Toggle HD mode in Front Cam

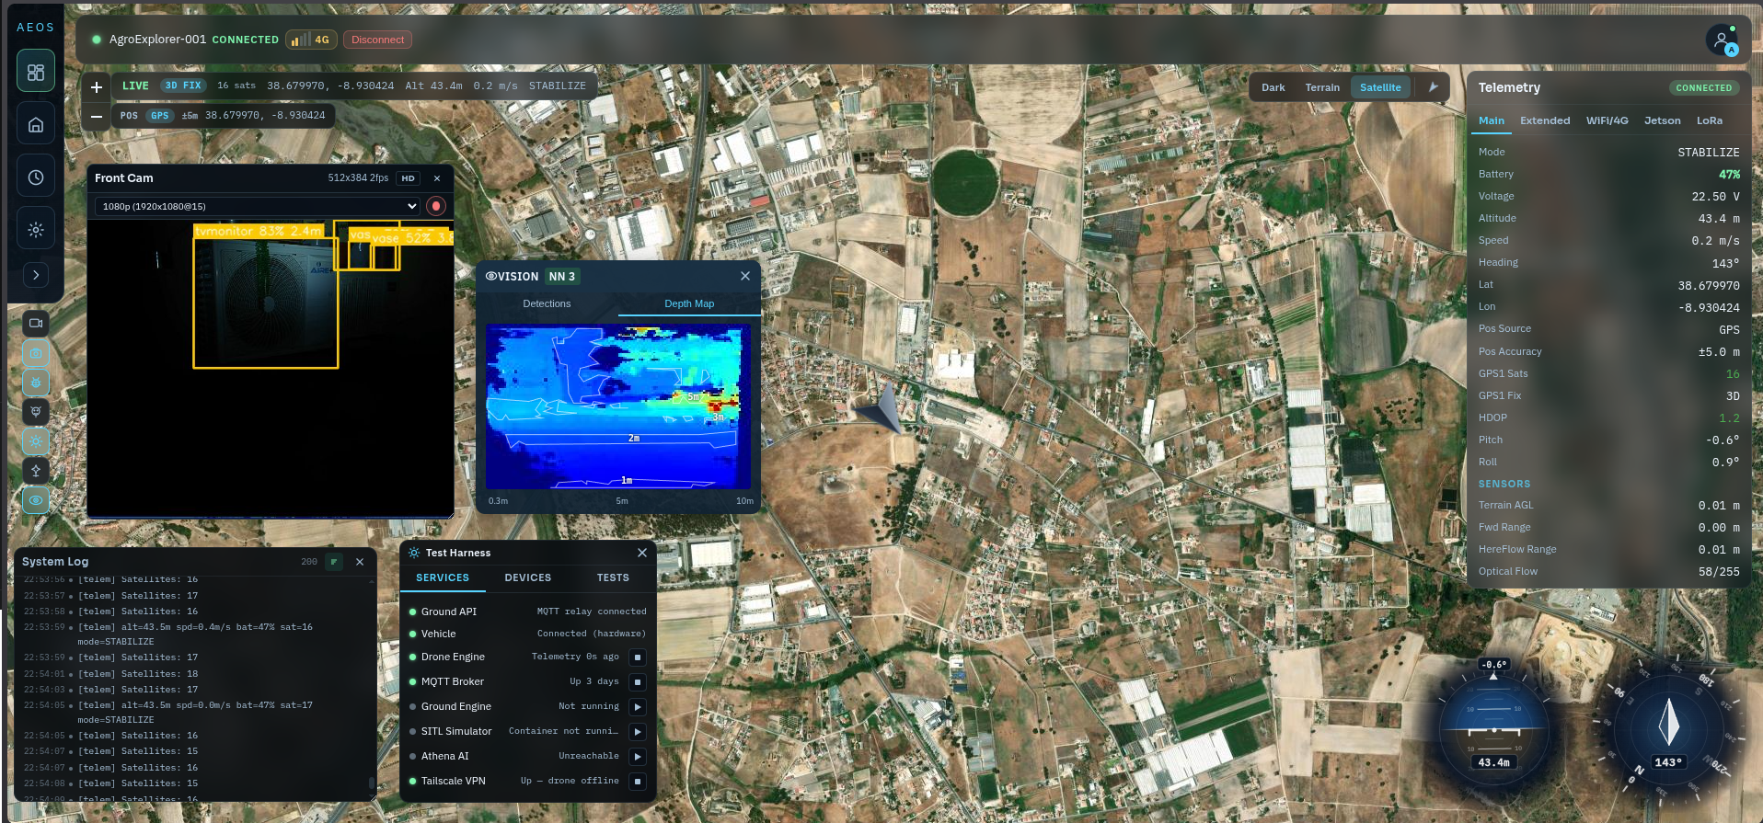pos(408,178)
